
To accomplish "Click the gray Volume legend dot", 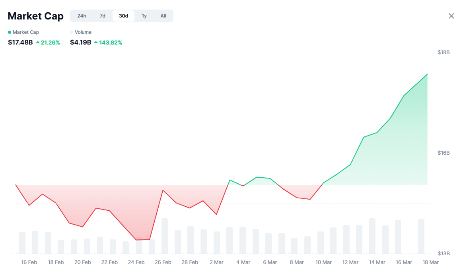I will tap(72, 32).
